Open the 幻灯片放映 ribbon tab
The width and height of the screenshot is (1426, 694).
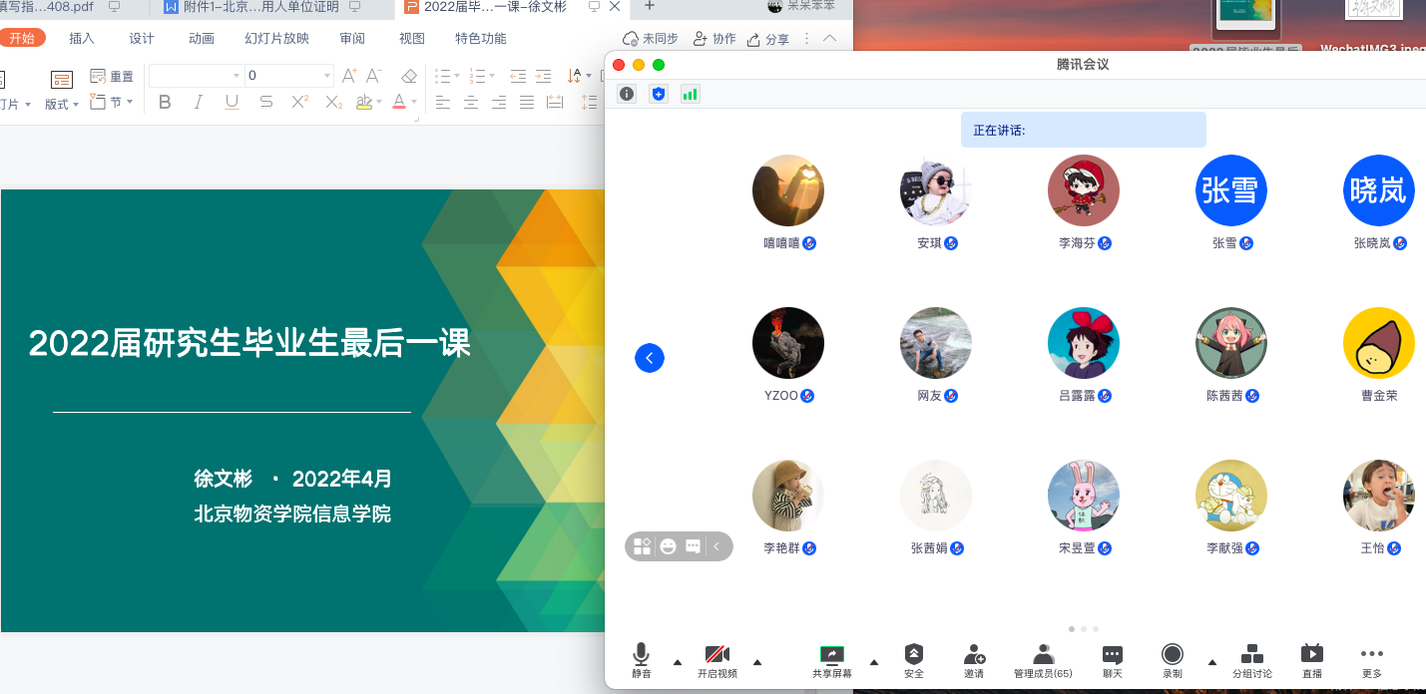pos(276,39)
